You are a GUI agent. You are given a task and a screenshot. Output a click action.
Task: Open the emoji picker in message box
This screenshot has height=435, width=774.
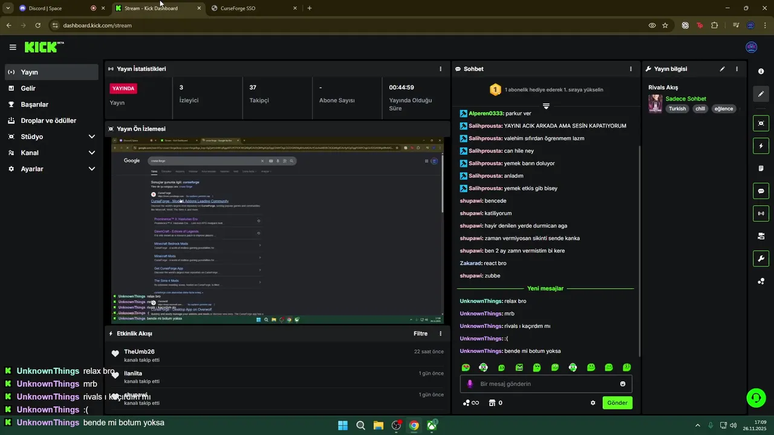623,384
